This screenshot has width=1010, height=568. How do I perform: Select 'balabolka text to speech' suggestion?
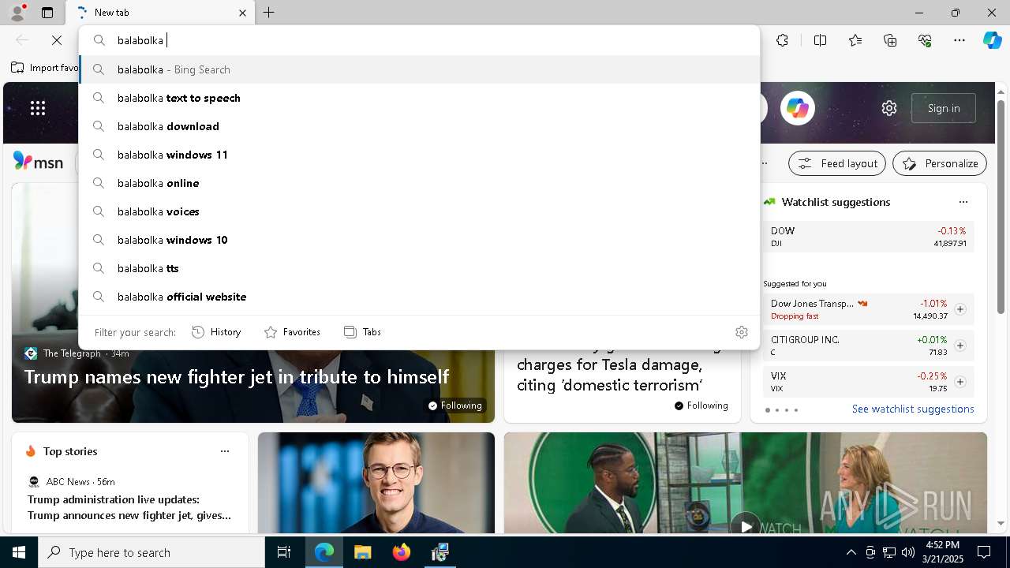click(419, 98)
